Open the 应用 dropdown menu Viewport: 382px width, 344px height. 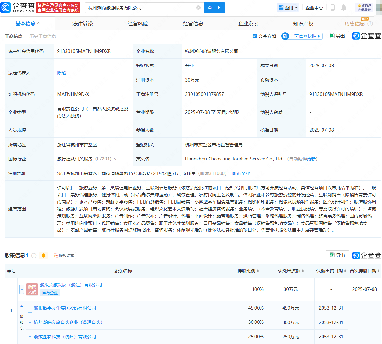(x=288, y=8)
